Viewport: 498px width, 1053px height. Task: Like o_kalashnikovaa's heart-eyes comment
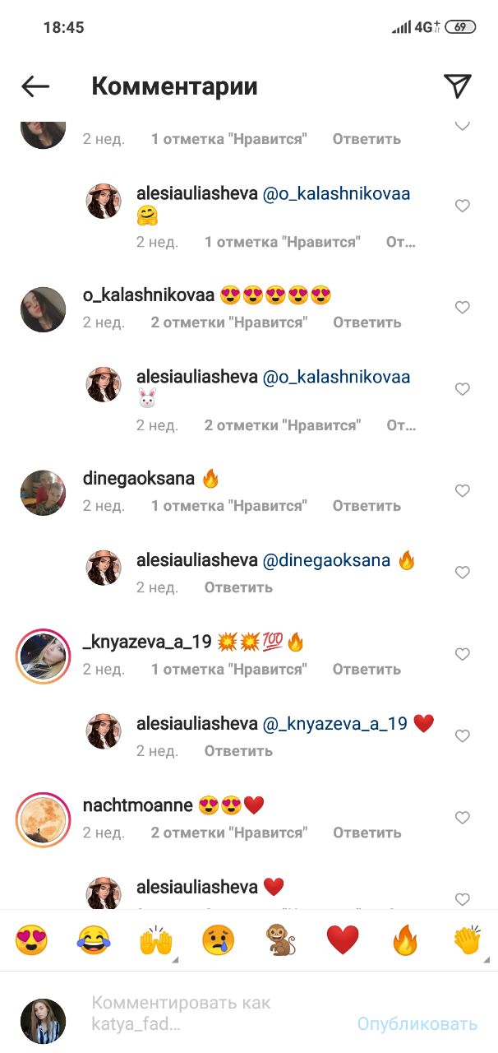point(463,308)
